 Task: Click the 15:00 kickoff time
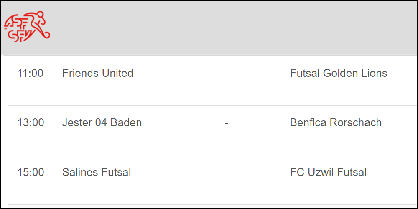click(x=30, y=172)
